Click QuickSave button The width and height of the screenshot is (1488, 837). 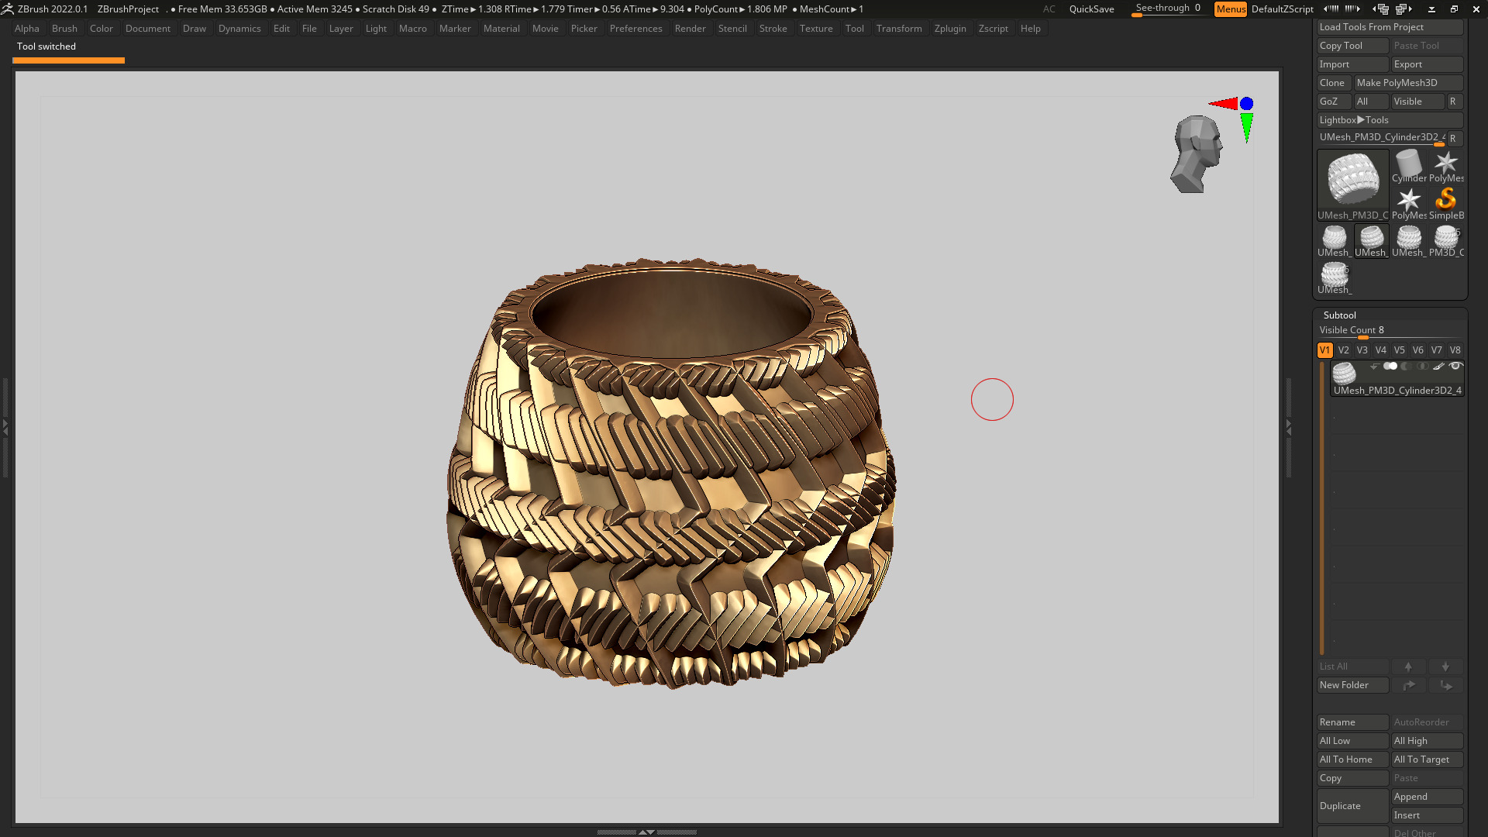1091,9
